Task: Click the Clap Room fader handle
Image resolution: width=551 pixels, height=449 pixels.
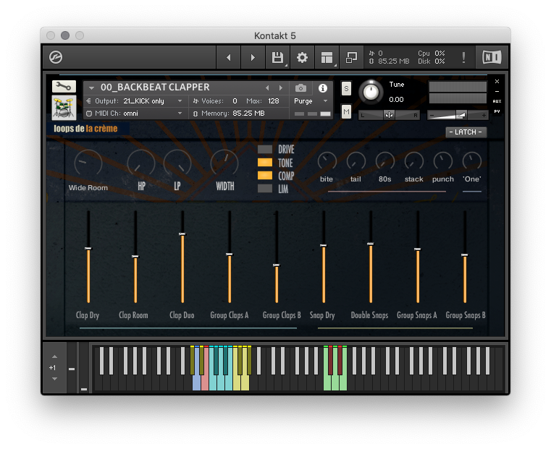Action: pos(135,257)
